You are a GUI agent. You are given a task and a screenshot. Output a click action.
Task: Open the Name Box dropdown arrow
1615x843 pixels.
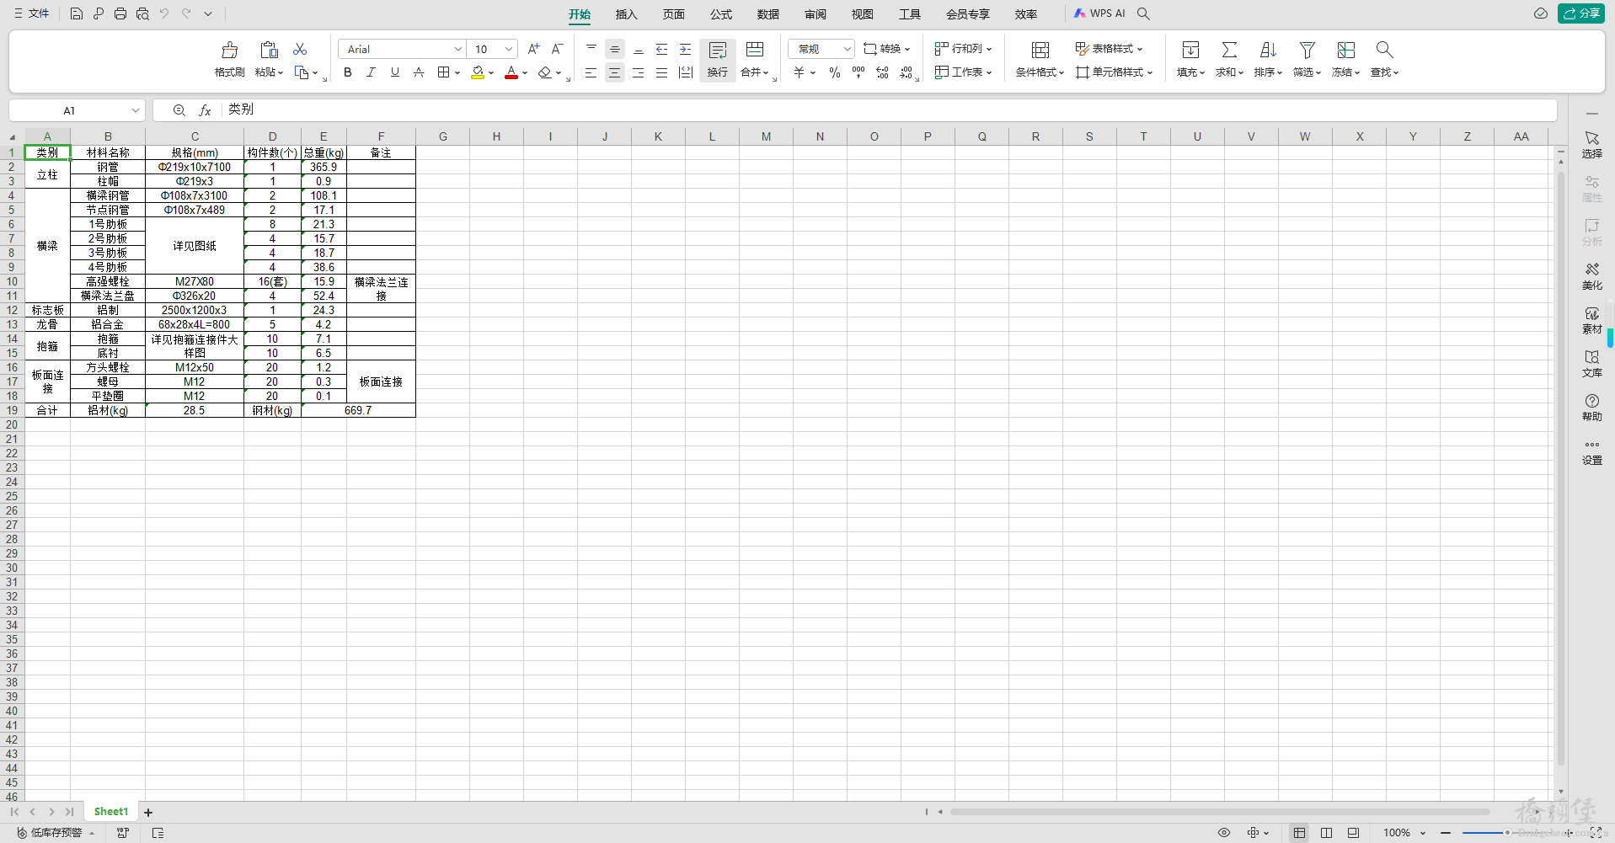point(135,110)
